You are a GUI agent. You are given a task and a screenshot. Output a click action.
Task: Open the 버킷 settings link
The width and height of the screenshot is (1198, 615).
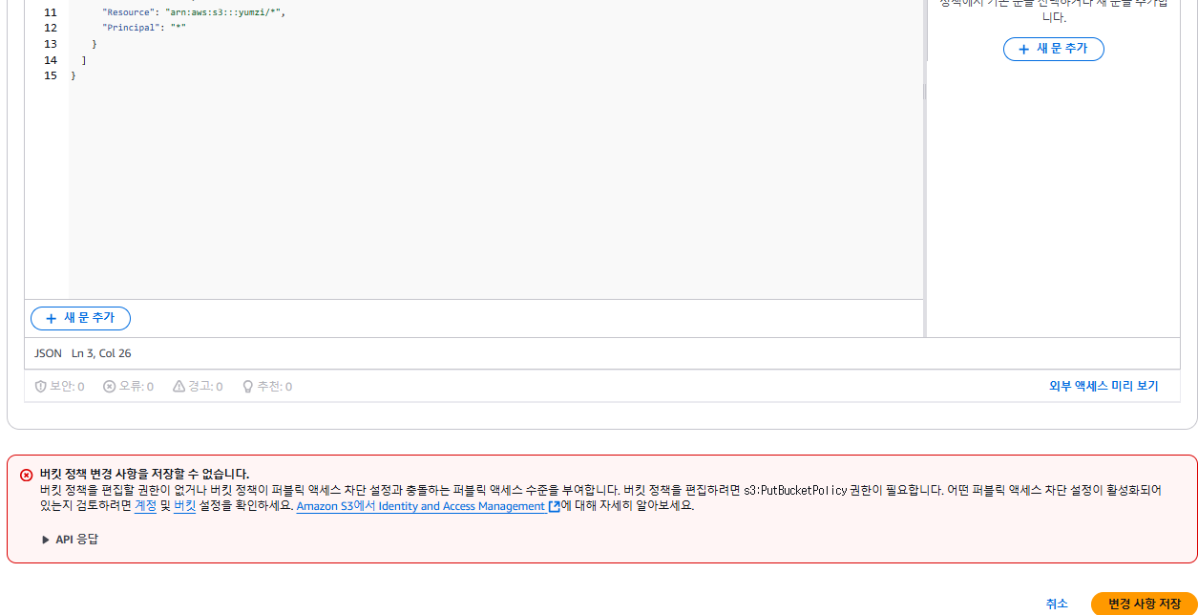(x=184, y=506)
